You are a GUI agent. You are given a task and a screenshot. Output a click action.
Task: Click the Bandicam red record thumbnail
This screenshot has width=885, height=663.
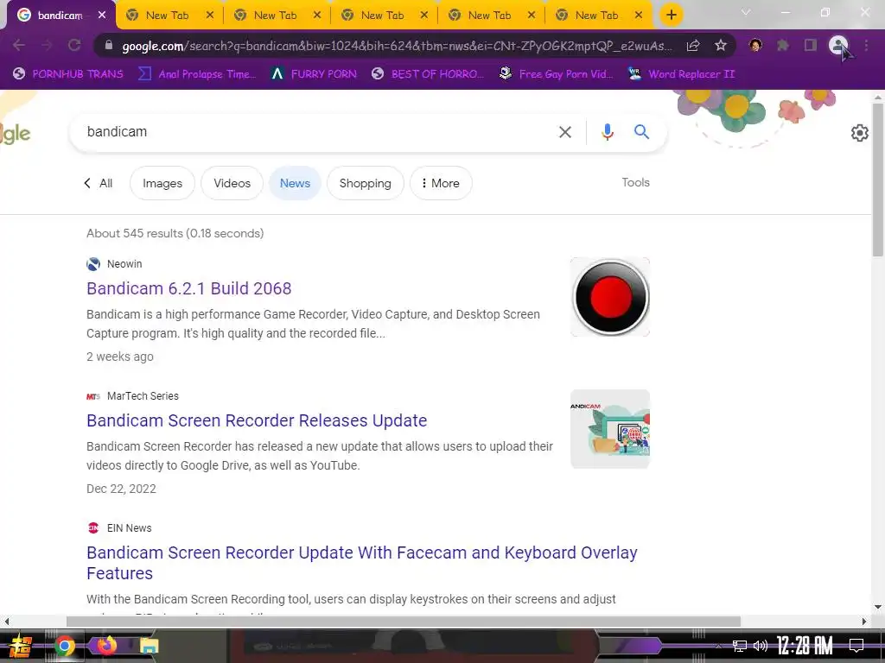[x=610, y=297]
